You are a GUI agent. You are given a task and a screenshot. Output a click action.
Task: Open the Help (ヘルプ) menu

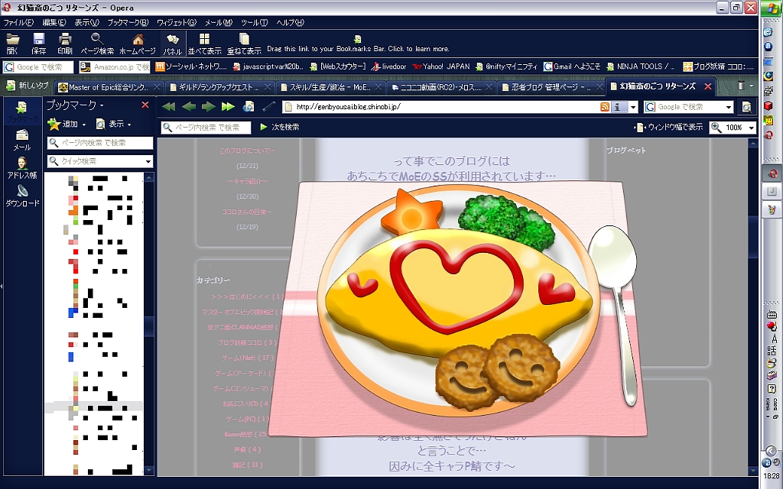(x=290, y=22)
